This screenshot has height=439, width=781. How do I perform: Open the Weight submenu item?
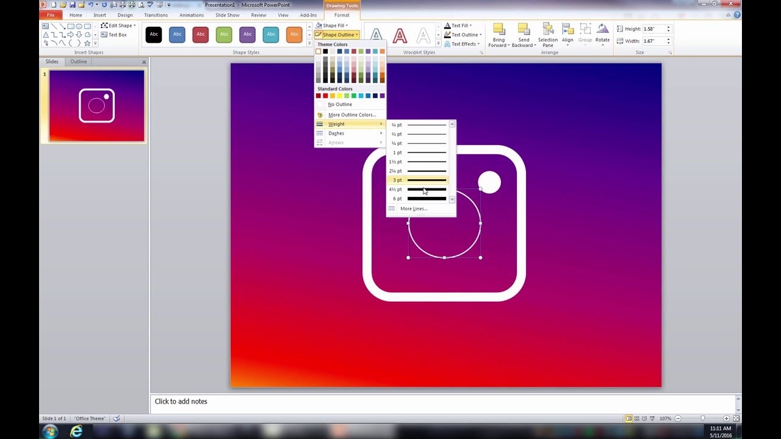(x=350, y=124)
